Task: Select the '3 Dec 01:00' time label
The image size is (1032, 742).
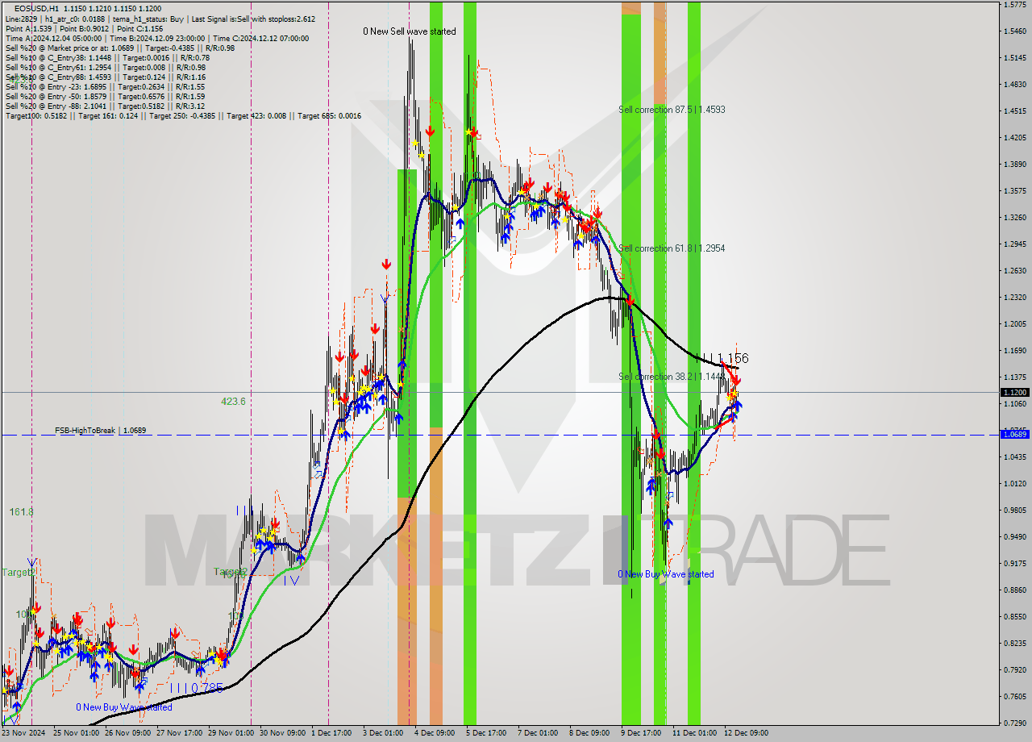Action: pos(384,733)
